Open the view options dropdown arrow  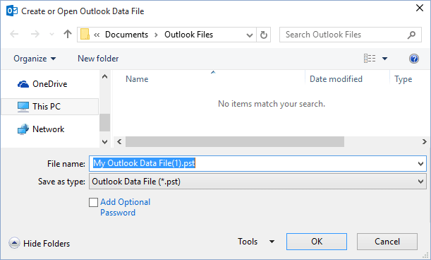pos(385,59)
